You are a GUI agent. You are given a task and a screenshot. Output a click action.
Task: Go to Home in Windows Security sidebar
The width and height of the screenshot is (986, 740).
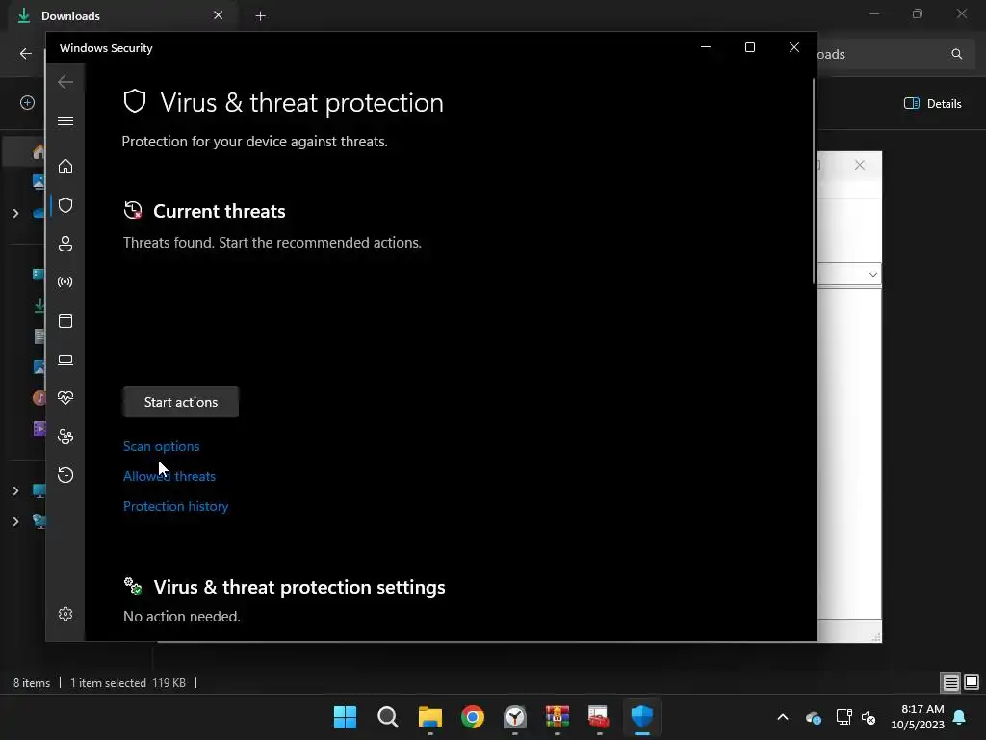tap(65, 166)
